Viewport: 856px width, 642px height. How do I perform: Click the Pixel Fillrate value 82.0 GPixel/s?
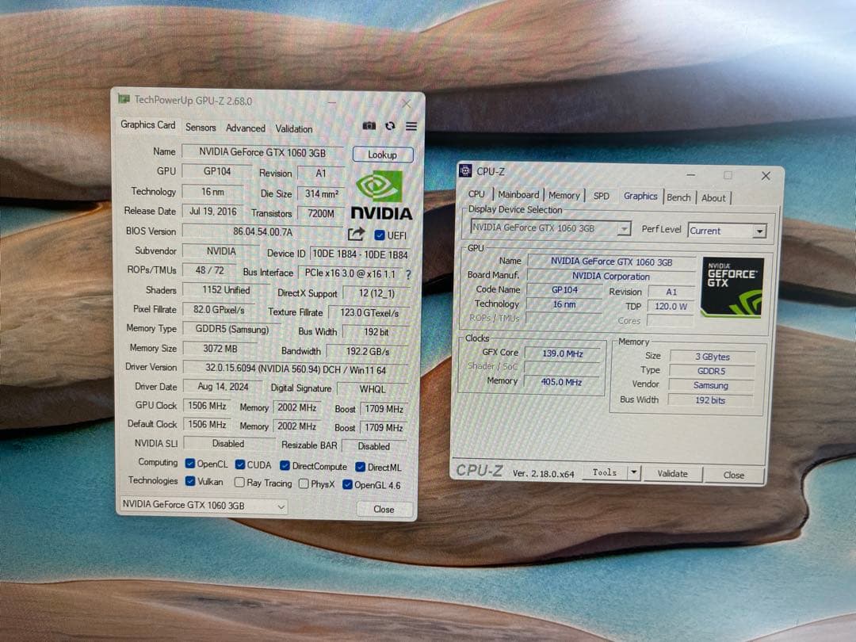click(x=219, y=310)
